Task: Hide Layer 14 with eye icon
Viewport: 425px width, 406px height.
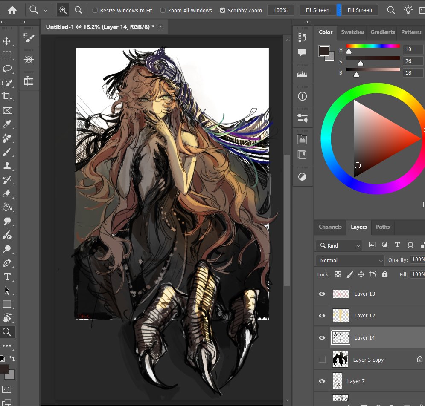Action: click(322, 337)
